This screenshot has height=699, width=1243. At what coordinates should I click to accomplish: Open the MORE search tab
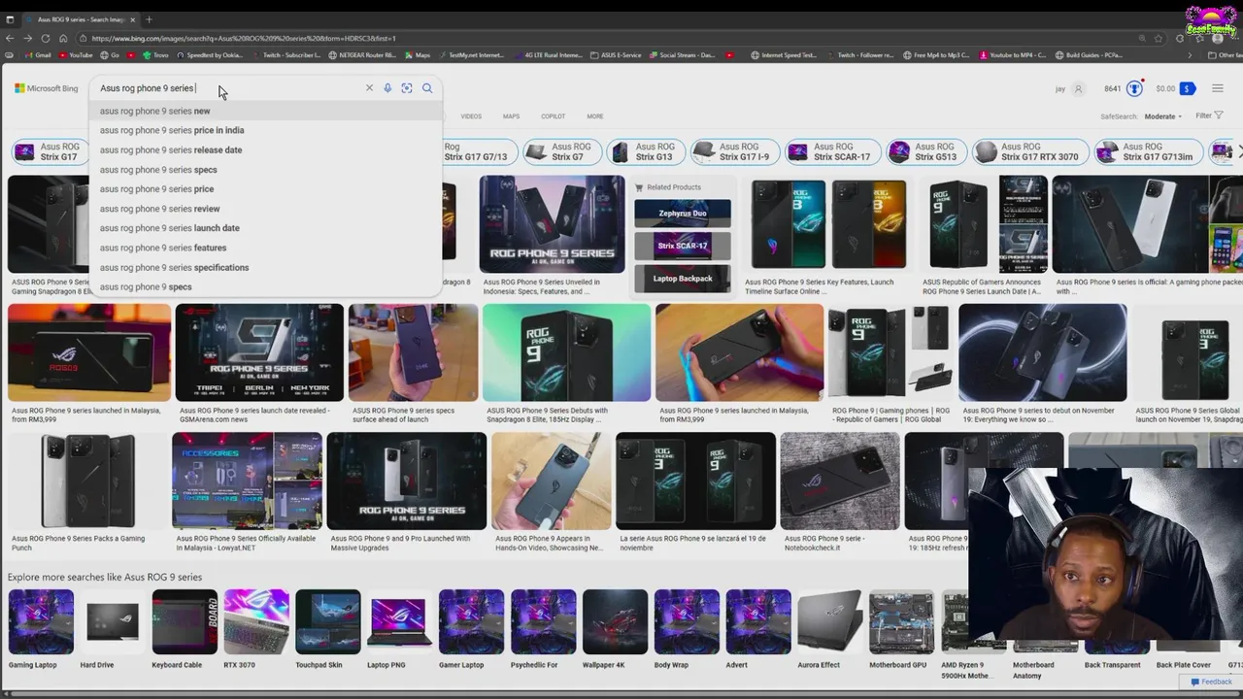594,116
